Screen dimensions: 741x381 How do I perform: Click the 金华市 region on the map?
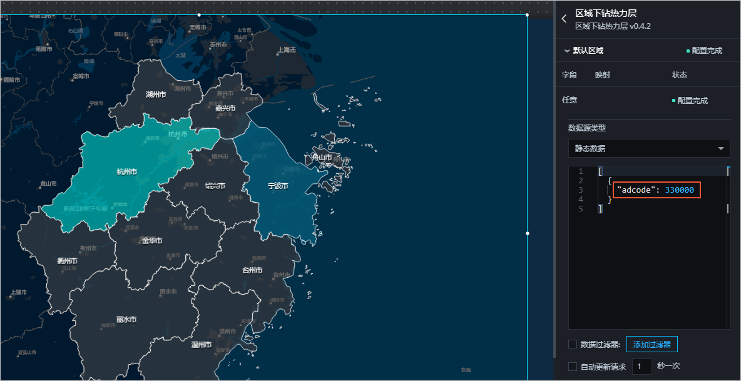point(151,240)
